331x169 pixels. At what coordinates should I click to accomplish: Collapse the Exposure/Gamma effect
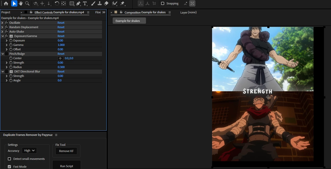pos(3,36)
